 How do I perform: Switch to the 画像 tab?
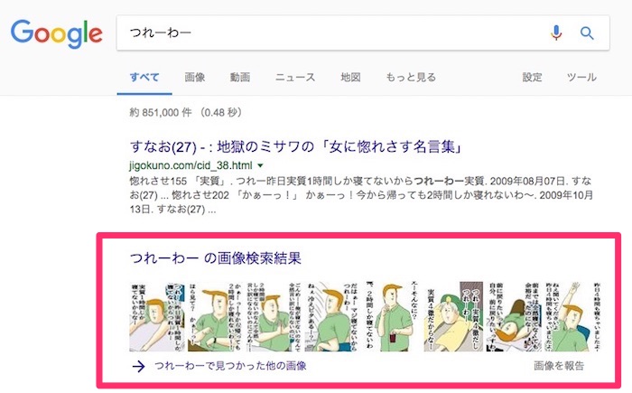(195, 77)
